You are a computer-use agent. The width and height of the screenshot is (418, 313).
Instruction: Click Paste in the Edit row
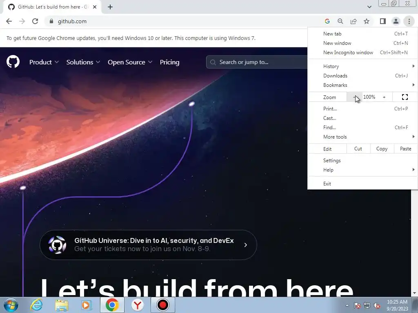pyautogui.click(x=405, y=149)
